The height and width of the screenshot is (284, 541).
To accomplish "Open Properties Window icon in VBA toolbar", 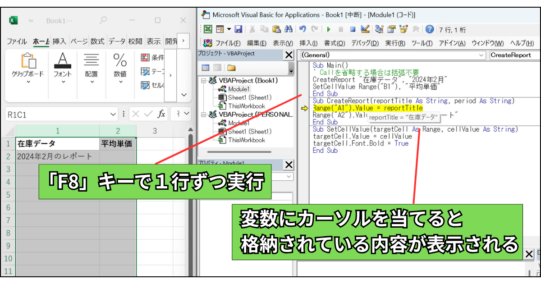I will (x=391, y=29).
